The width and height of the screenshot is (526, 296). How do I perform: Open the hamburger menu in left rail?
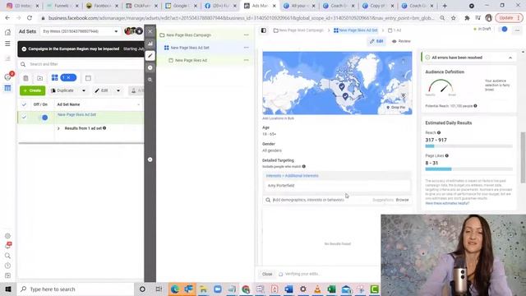click(x=7, y=44)
